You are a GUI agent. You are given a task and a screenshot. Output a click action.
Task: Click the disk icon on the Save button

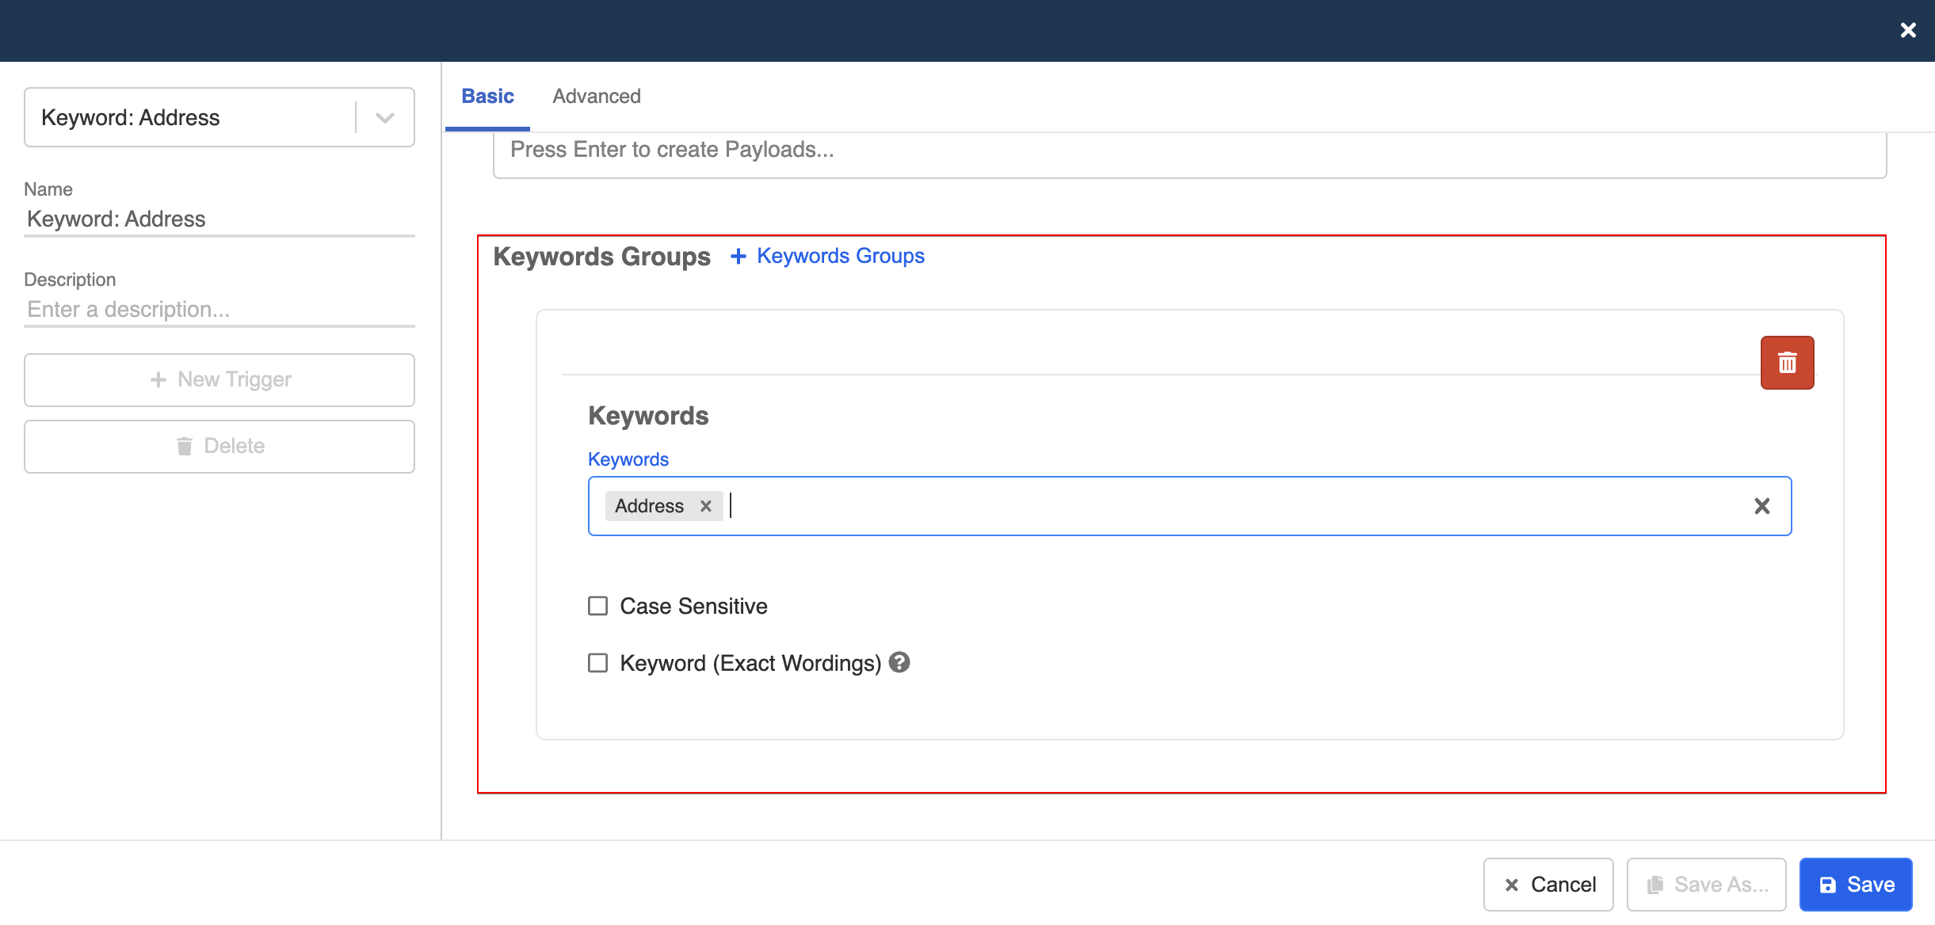click(1829, 884)
